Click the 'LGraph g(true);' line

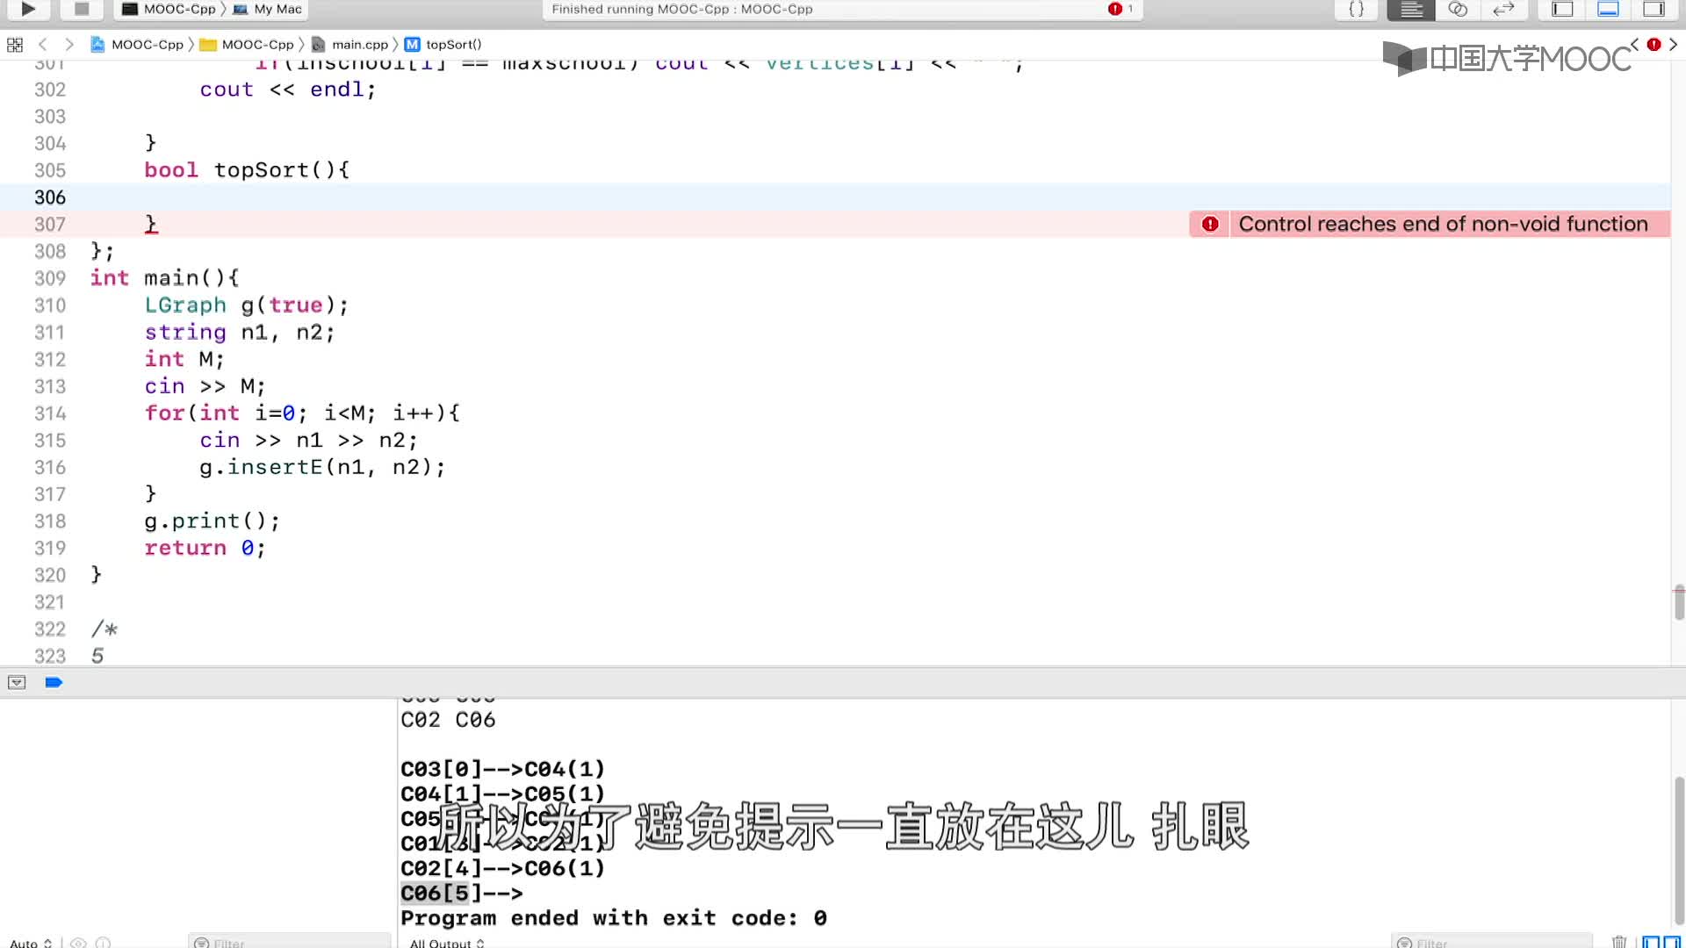pos(247,305)
